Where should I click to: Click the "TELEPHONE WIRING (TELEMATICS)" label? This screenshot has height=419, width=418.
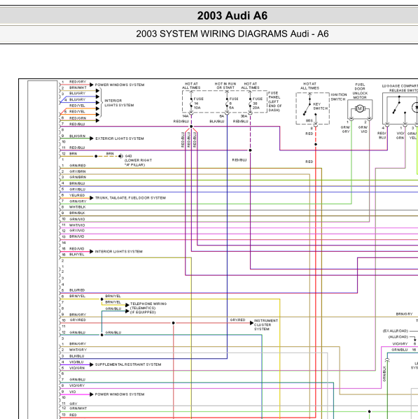[x=148, y=306]
